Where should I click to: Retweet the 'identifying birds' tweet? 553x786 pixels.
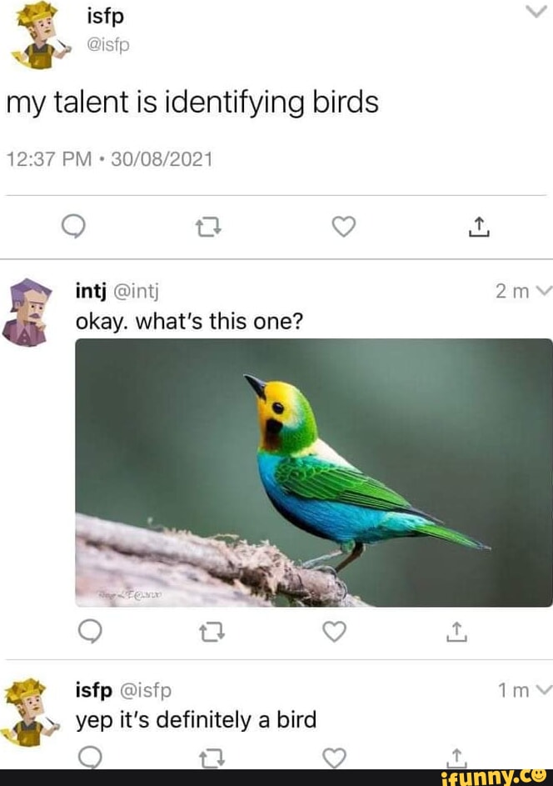pos(205,227)
